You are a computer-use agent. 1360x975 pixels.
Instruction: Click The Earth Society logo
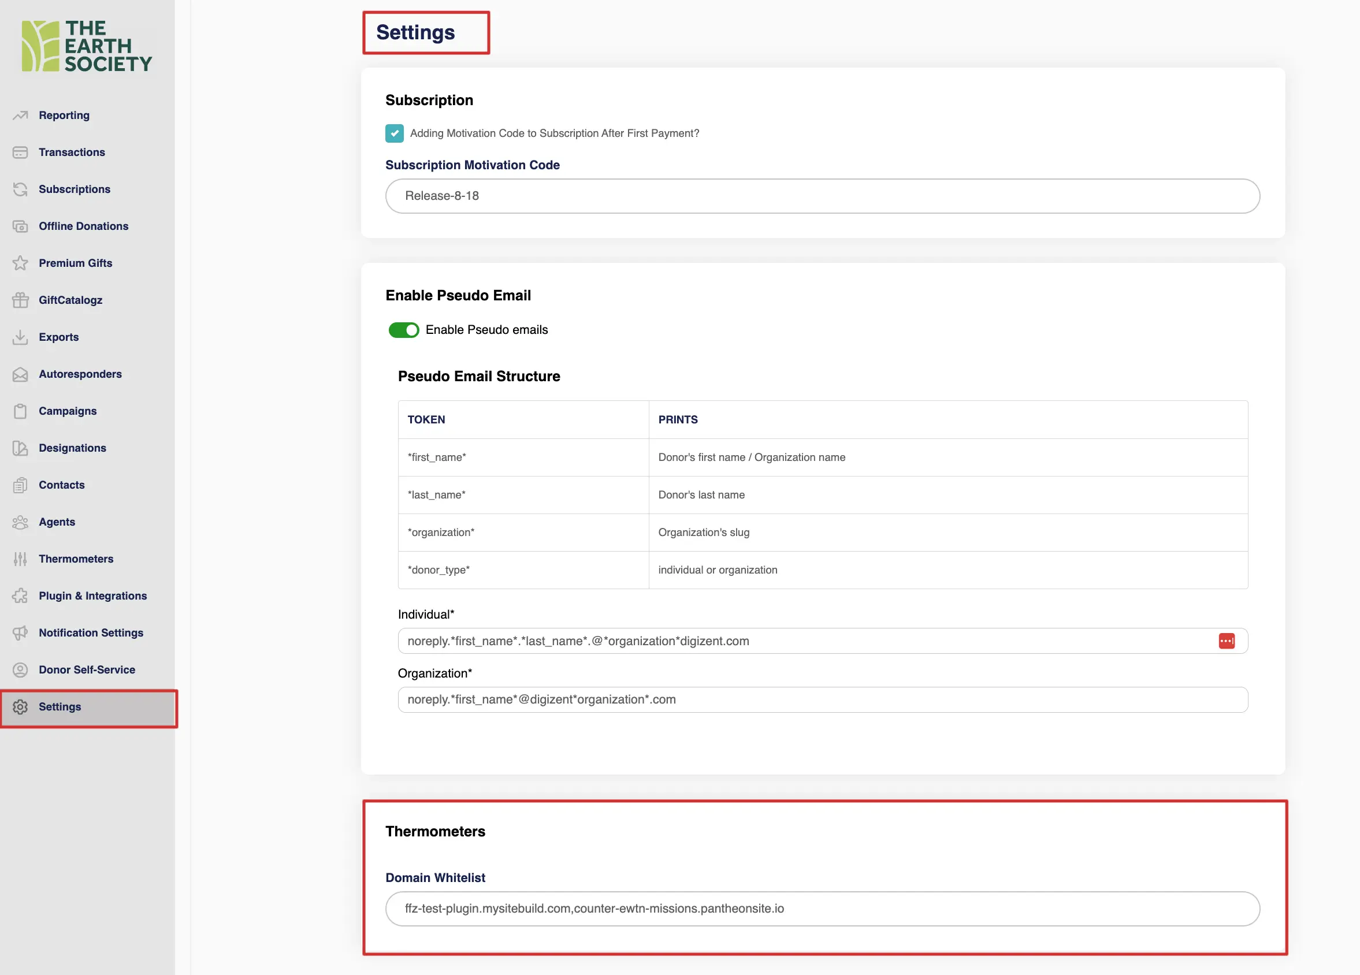(x=87, y=46)
